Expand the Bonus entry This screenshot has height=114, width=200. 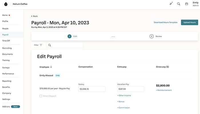(121, 101)
